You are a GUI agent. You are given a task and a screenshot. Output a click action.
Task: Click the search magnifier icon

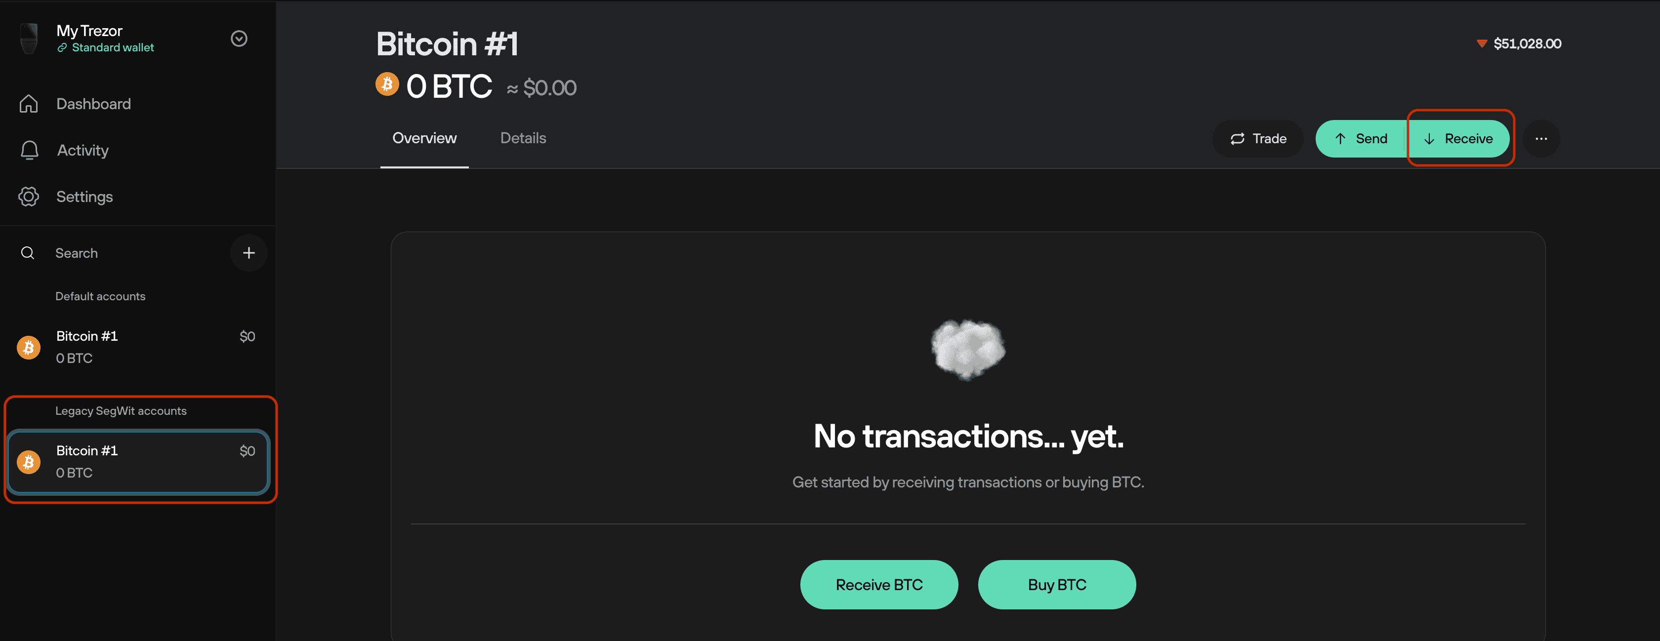[x=28, y=253]
